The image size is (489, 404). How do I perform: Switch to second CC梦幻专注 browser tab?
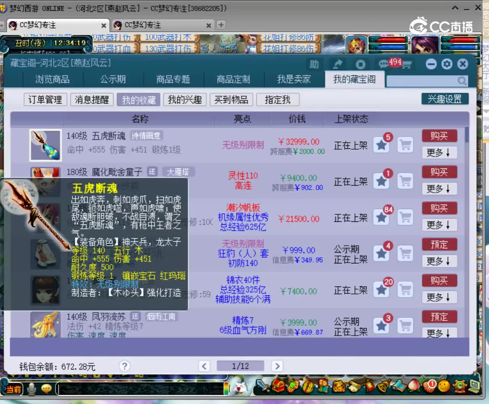coord(162,25)
